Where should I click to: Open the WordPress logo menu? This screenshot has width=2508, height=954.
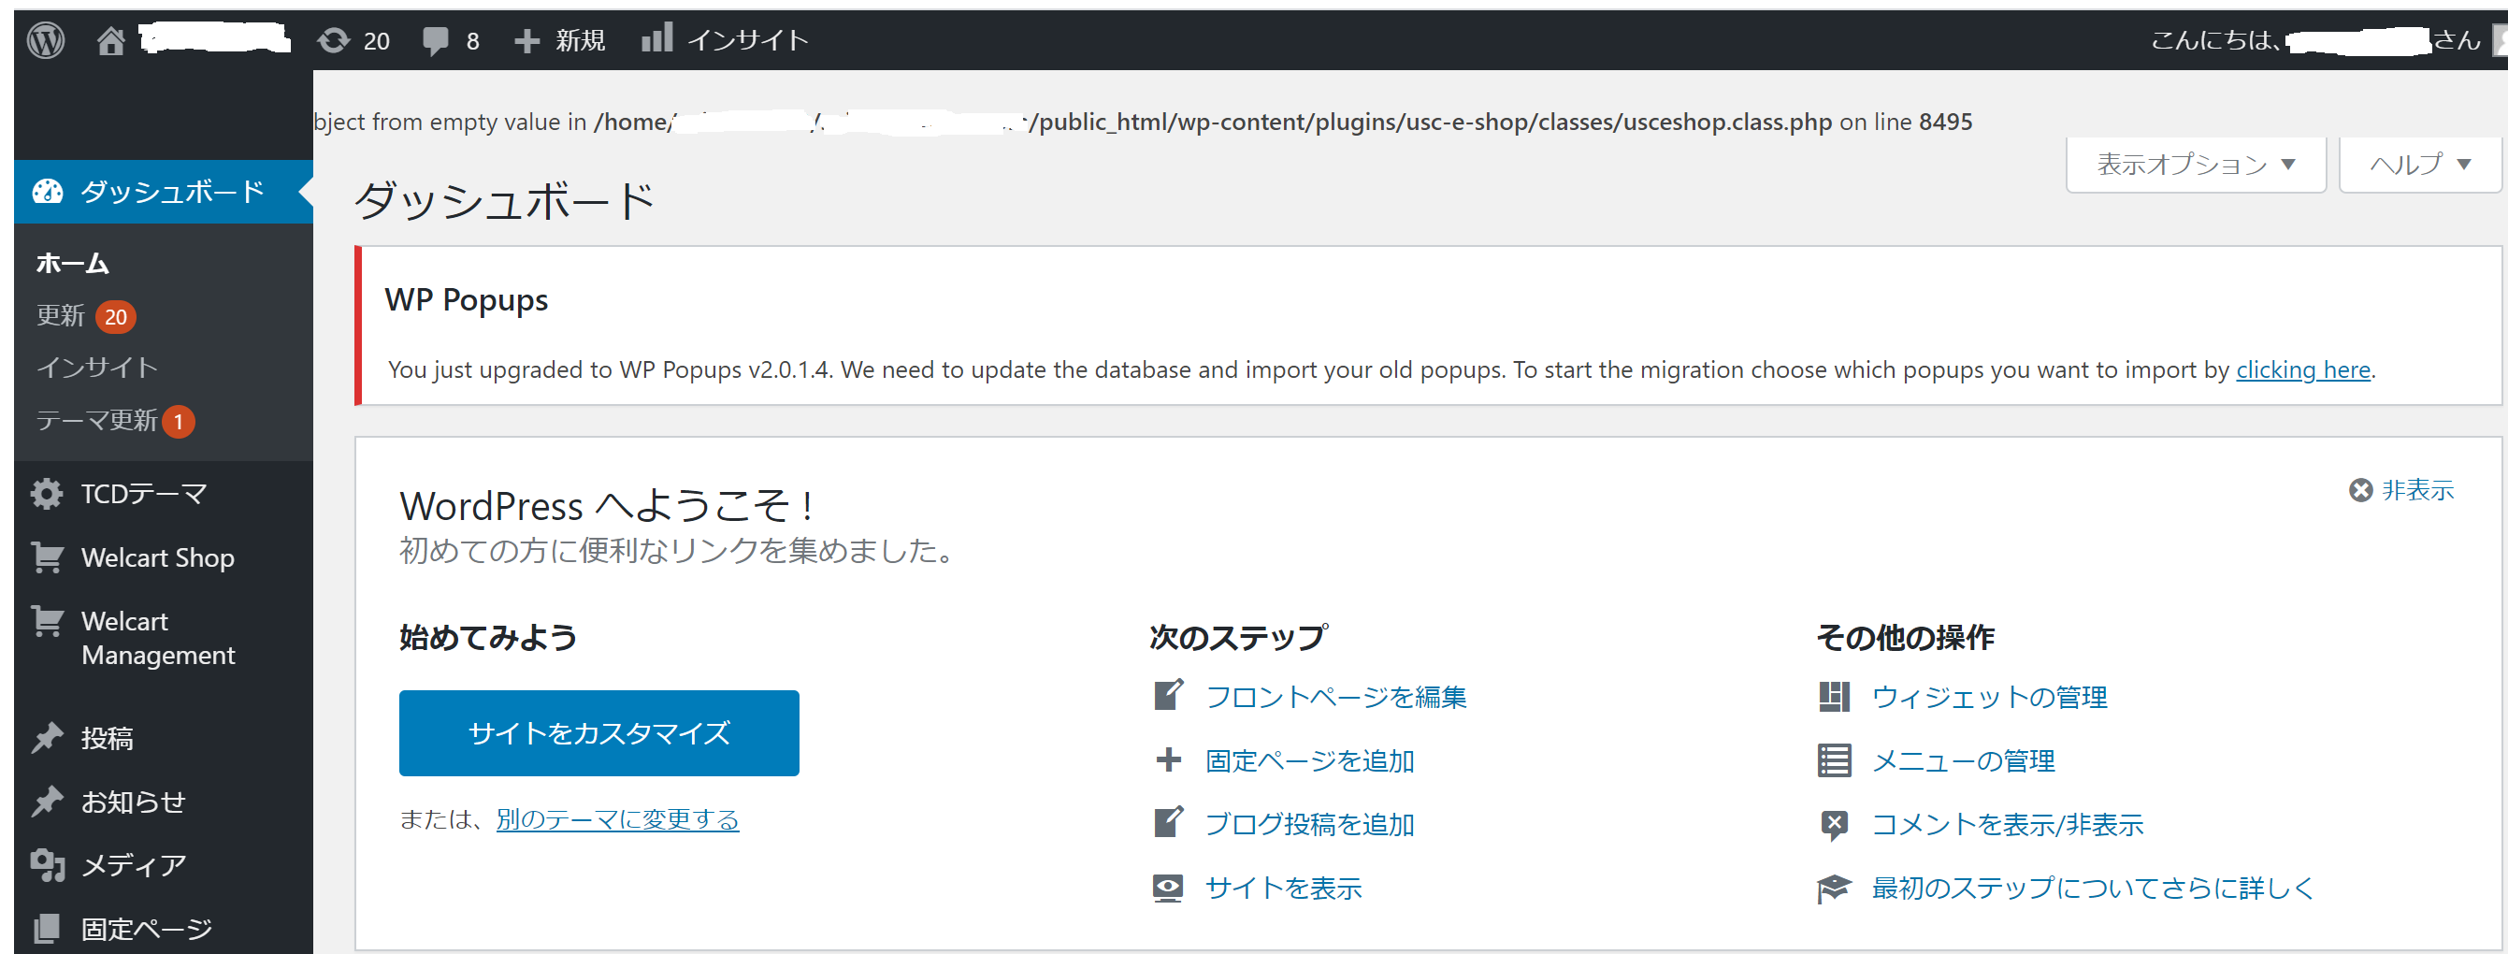coord(46,40)
